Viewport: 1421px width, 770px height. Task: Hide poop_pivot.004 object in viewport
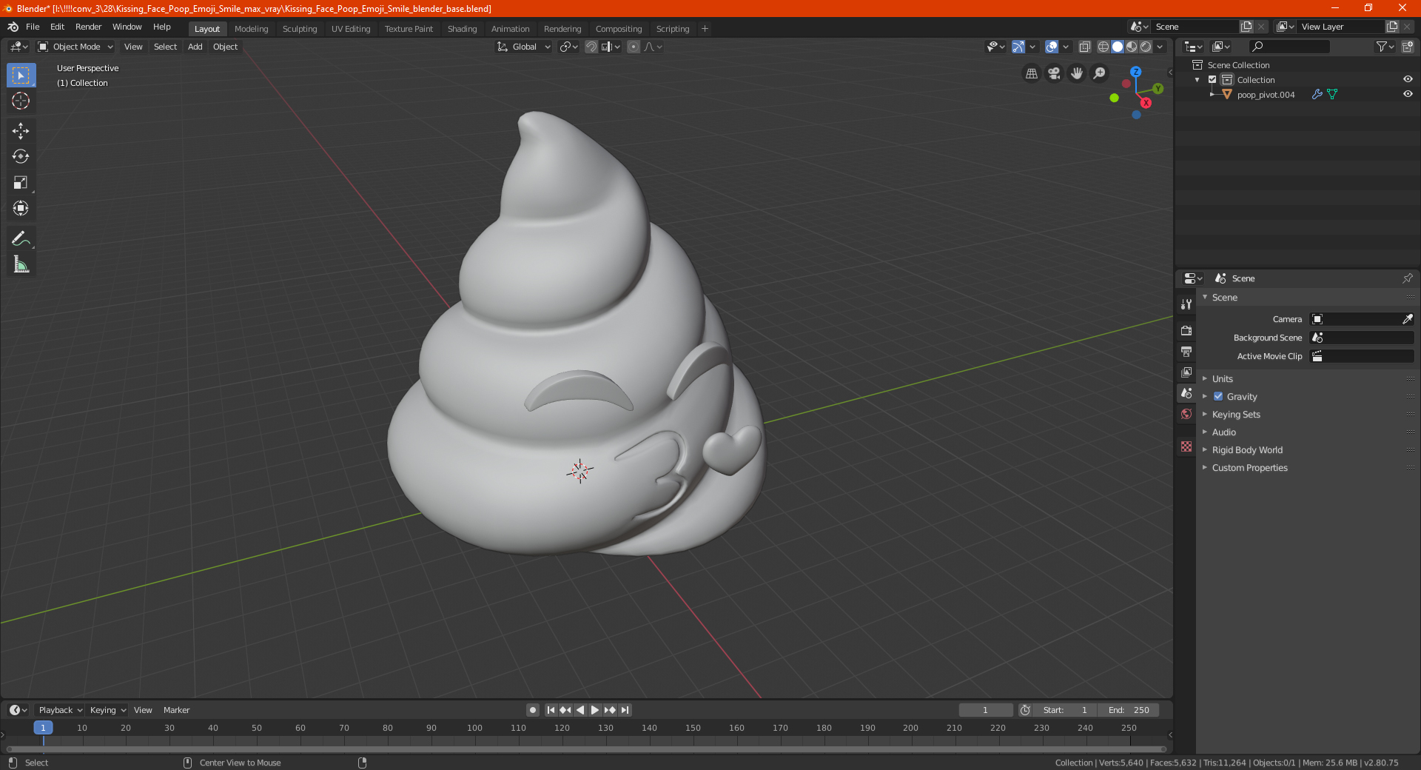point(1408,95)
